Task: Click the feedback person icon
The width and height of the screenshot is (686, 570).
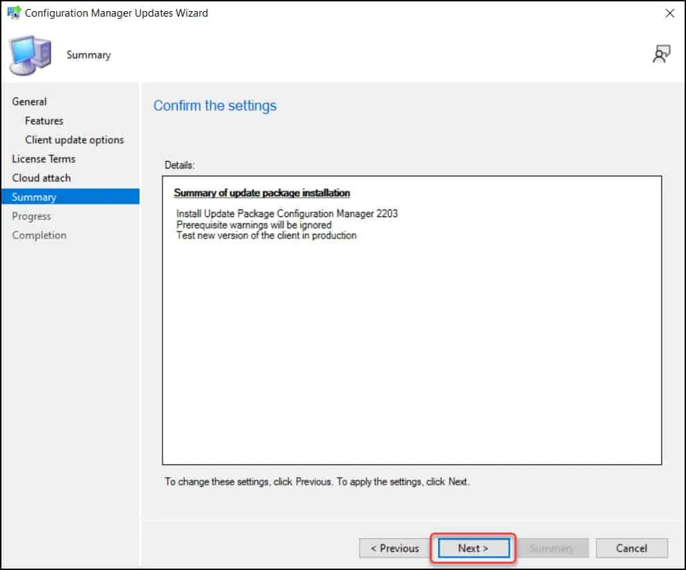Action: click(661, 54)
